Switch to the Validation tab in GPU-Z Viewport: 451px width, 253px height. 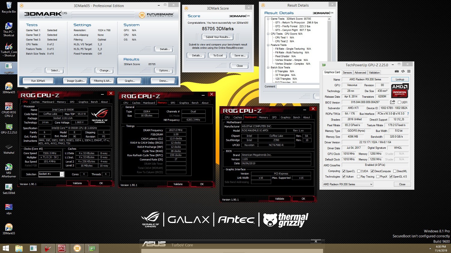[x=374, y=73]
